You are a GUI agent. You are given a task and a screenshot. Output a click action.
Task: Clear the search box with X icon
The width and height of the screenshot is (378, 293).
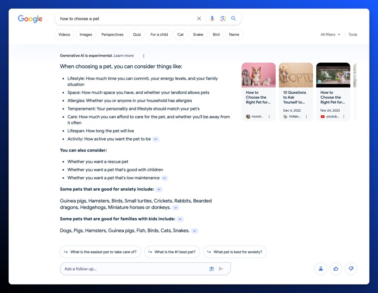coord(199,19)
